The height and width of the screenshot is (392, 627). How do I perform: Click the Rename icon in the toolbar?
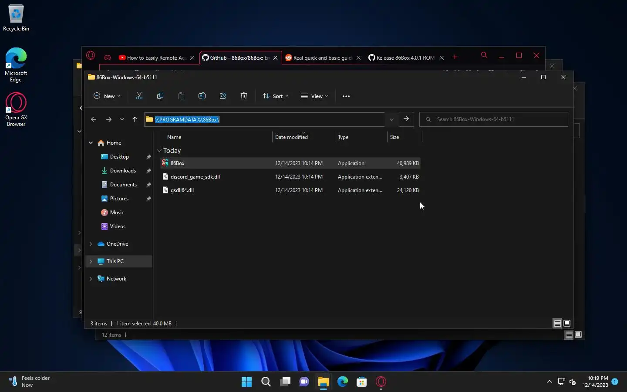click(202, 96)
